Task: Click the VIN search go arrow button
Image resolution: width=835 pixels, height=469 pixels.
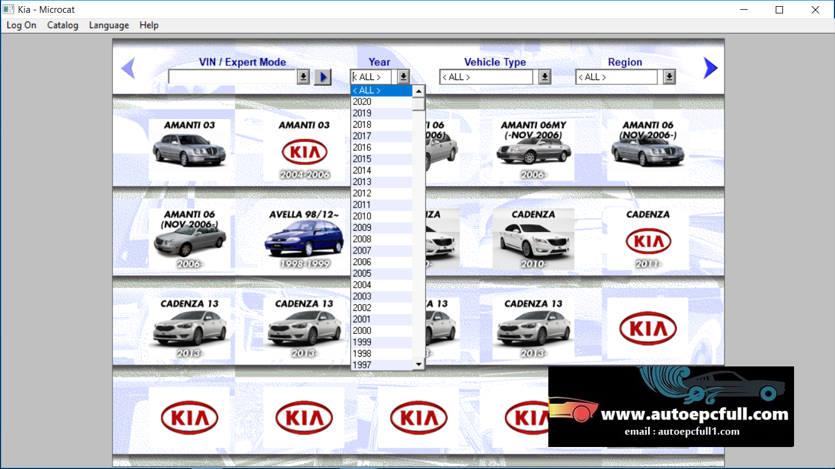Action: coord(323,77)
